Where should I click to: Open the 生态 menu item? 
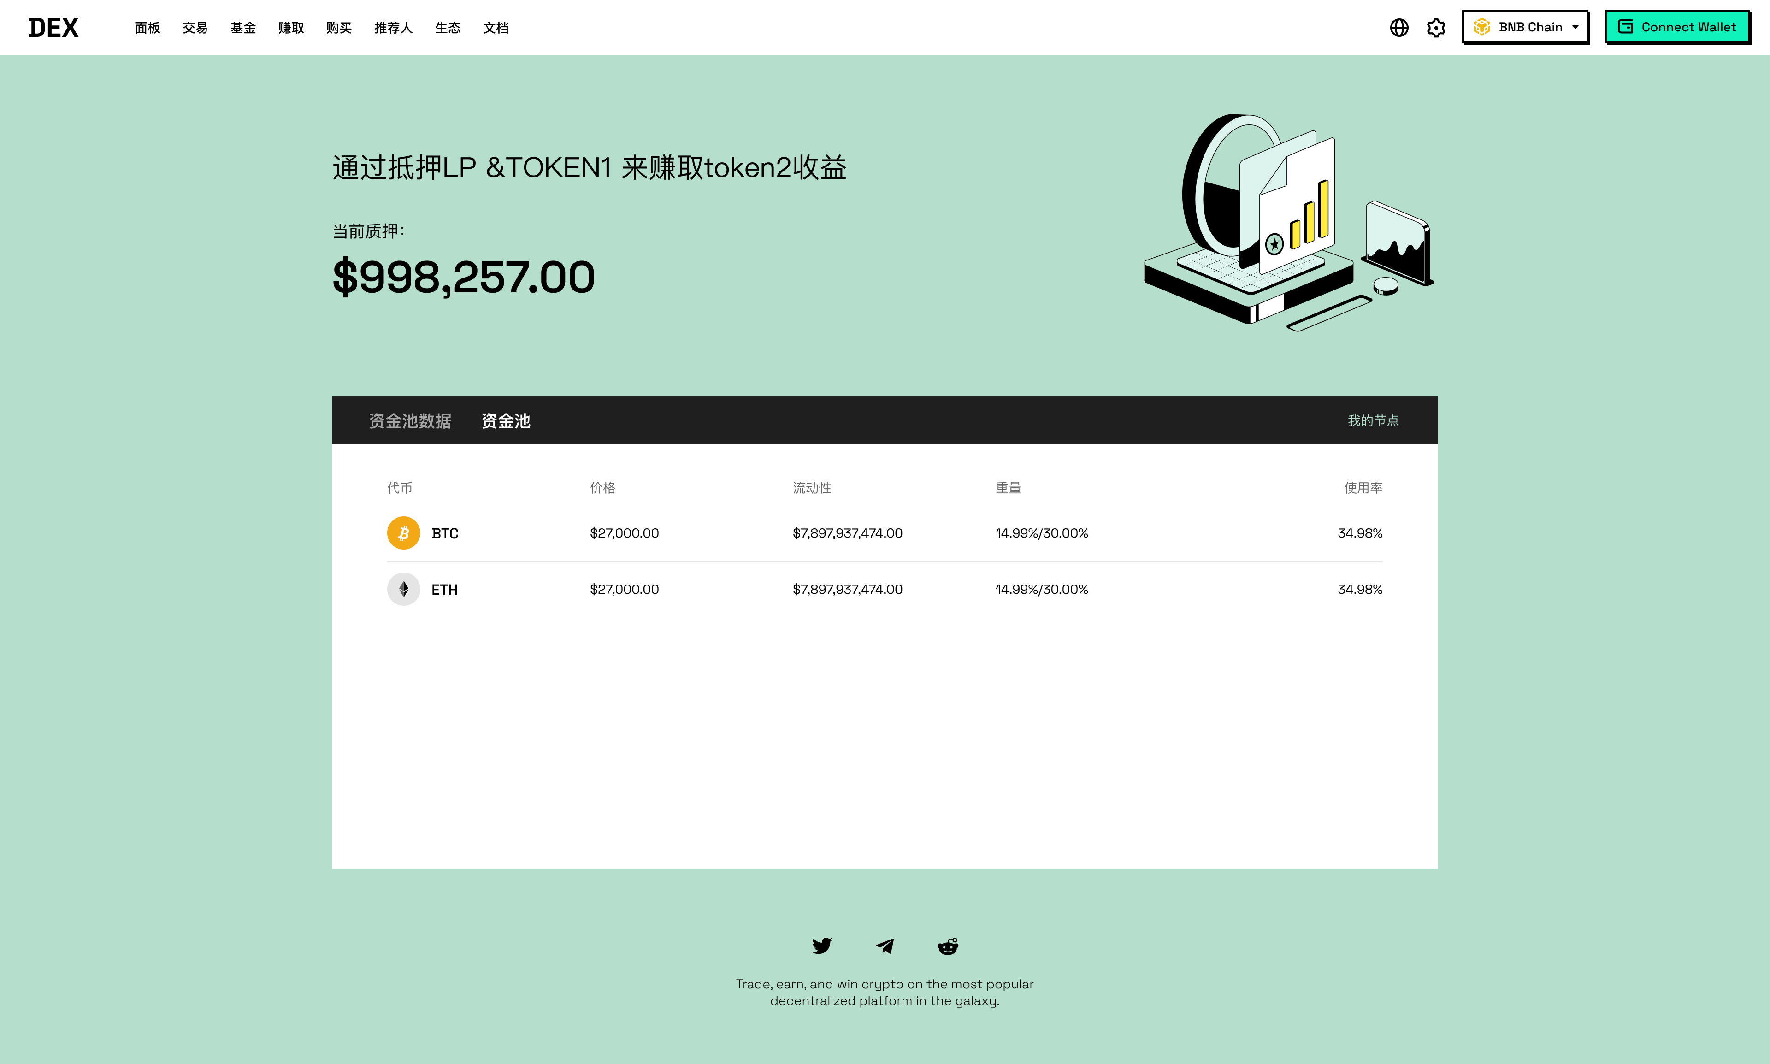coord(448,28)
